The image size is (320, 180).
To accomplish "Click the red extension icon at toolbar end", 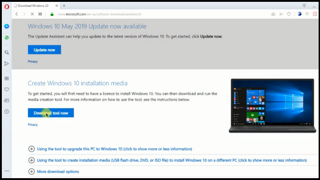I will tap(315, 14).
